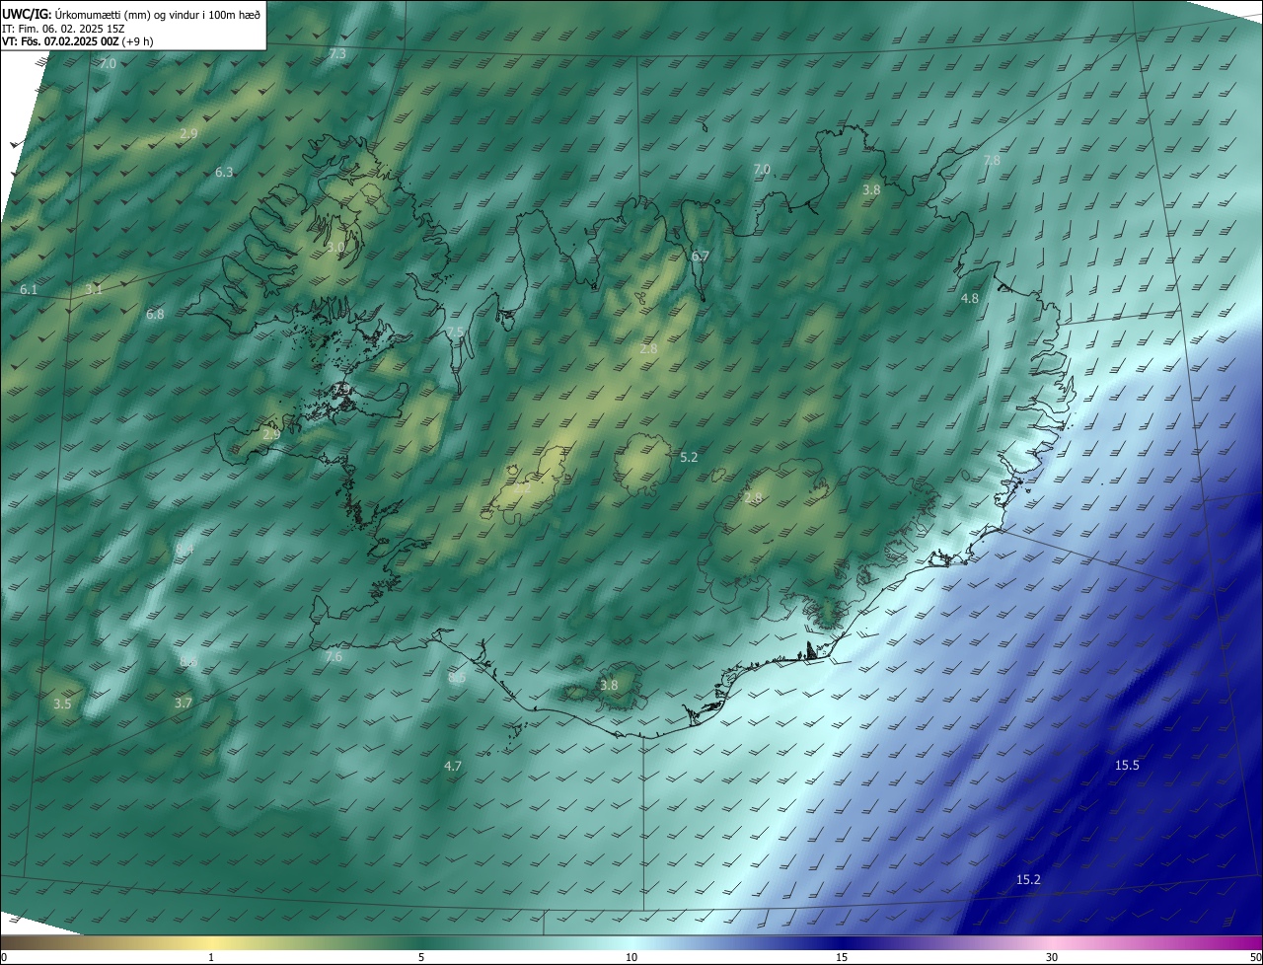Click the 6.3 value on the map
Viewport: 1263px width, 965px height.
[224, 172]
